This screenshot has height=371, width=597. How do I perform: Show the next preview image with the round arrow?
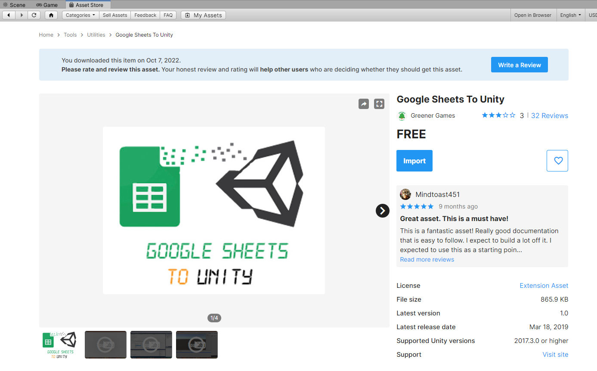[x=383, y=210]
